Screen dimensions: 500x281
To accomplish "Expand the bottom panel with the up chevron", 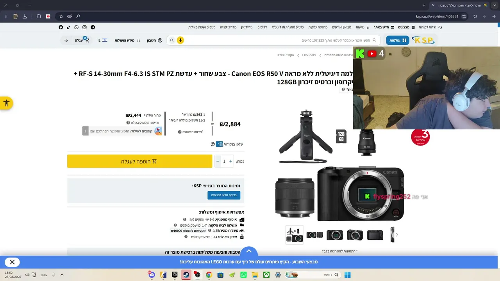I will click(x=249, y=251).
